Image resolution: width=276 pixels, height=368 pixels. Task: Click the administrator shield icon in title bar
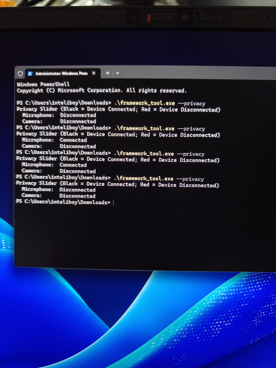[x=20, y=74]
